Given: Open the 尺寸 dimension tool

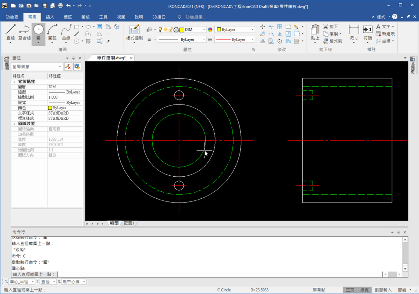Looking at the screenshot, I should [x=354, y=34].
